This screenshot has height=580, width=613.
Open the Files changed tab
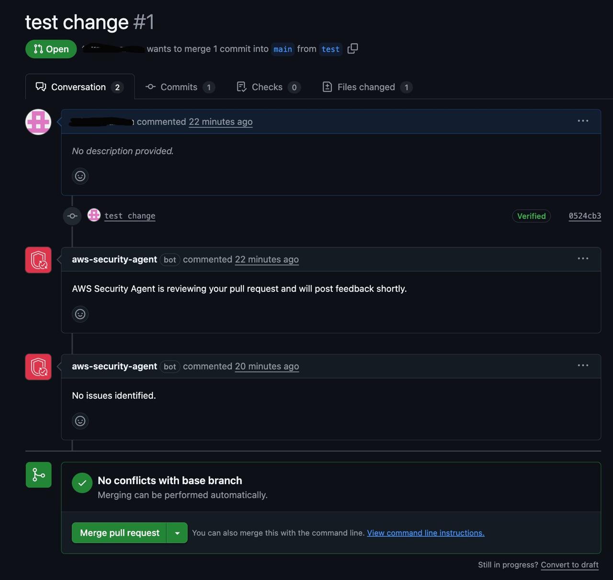(x=367, y=87)
